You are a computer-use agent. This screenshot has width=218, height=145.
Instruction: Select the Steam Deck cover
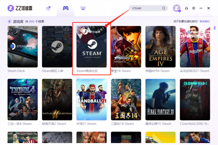point(22,47)
